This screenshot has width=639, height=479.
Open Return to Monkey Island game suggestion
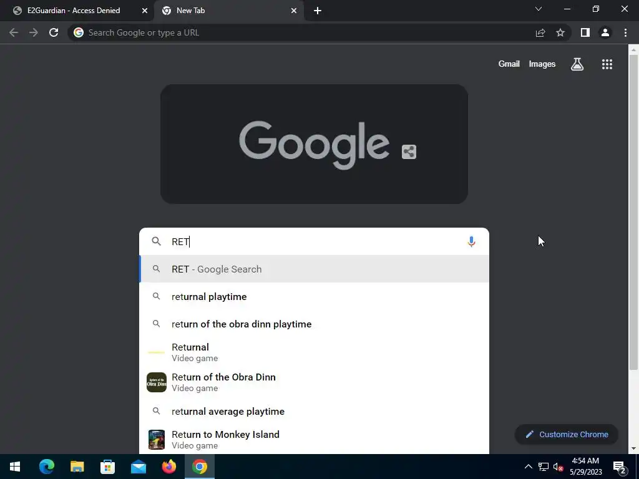point(314,440)
